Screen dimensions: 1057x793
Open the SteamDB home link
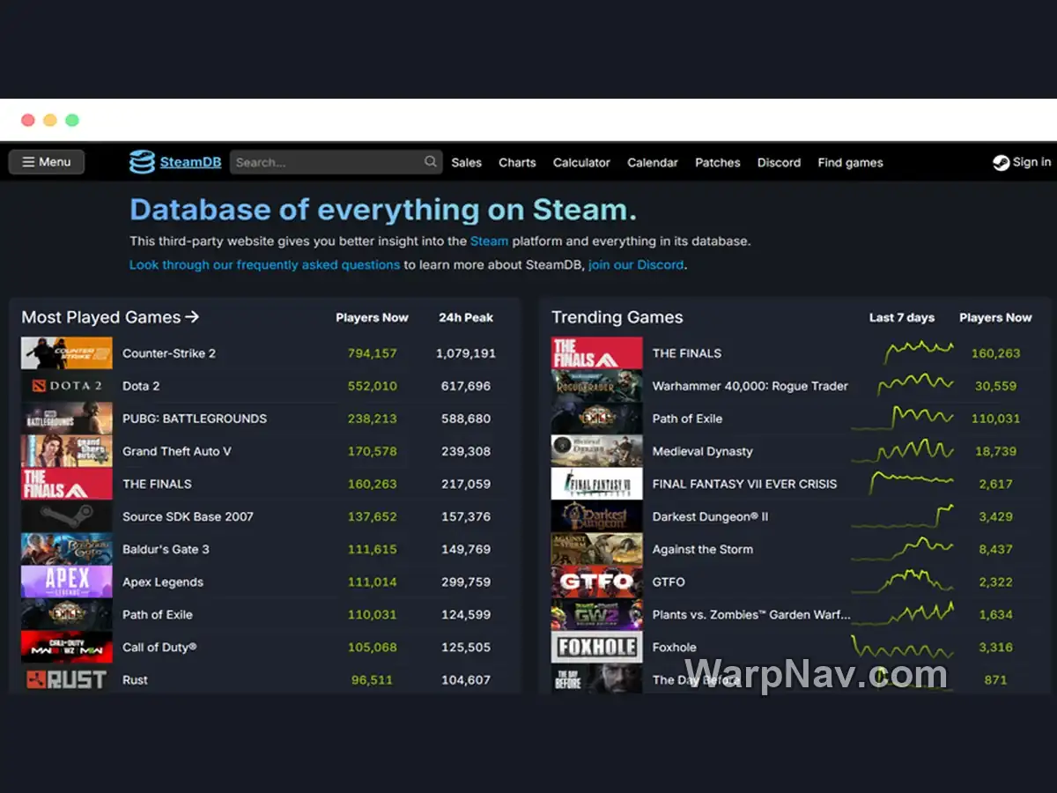[190, 162]
